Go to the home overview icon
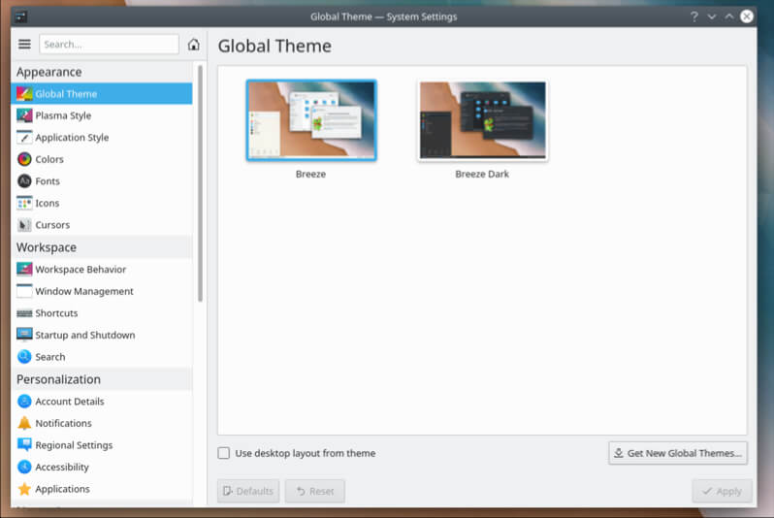The height and width of the screenshot is (518, 774). coord(194,45)
